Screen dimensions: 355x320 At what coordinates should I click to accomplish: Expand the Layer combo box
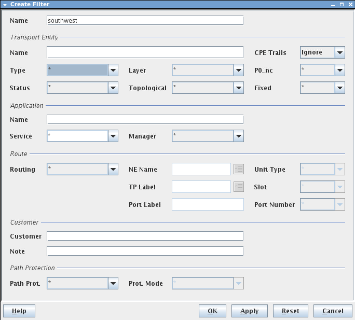[238, 70]
